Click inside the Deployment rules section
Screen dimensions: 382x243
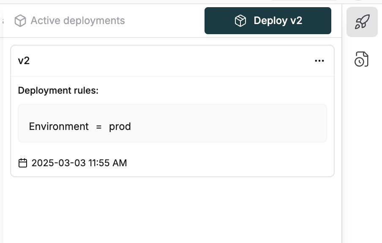pos(57,90)
